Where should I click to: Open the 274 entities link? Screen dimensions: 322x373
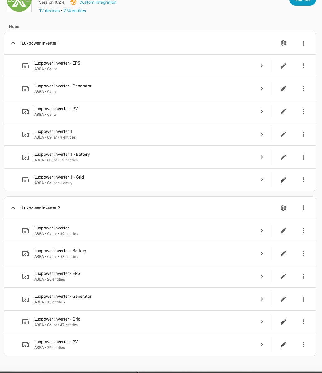pos(75,11)
